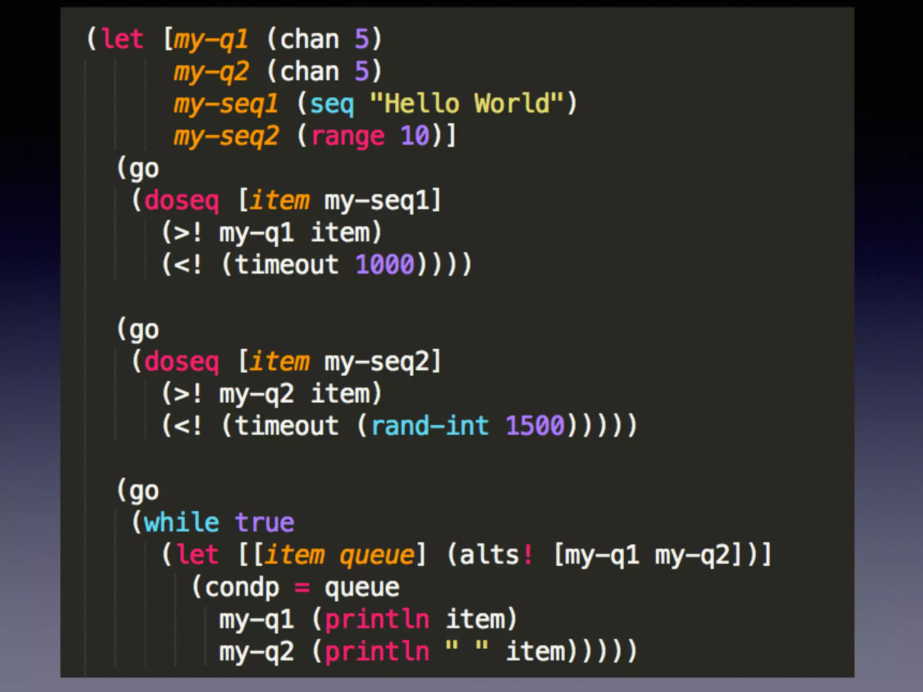Viewport: 923px width, 692px height.
Task: Click the number 1500 after rand-int
Action: pos(535,425)
